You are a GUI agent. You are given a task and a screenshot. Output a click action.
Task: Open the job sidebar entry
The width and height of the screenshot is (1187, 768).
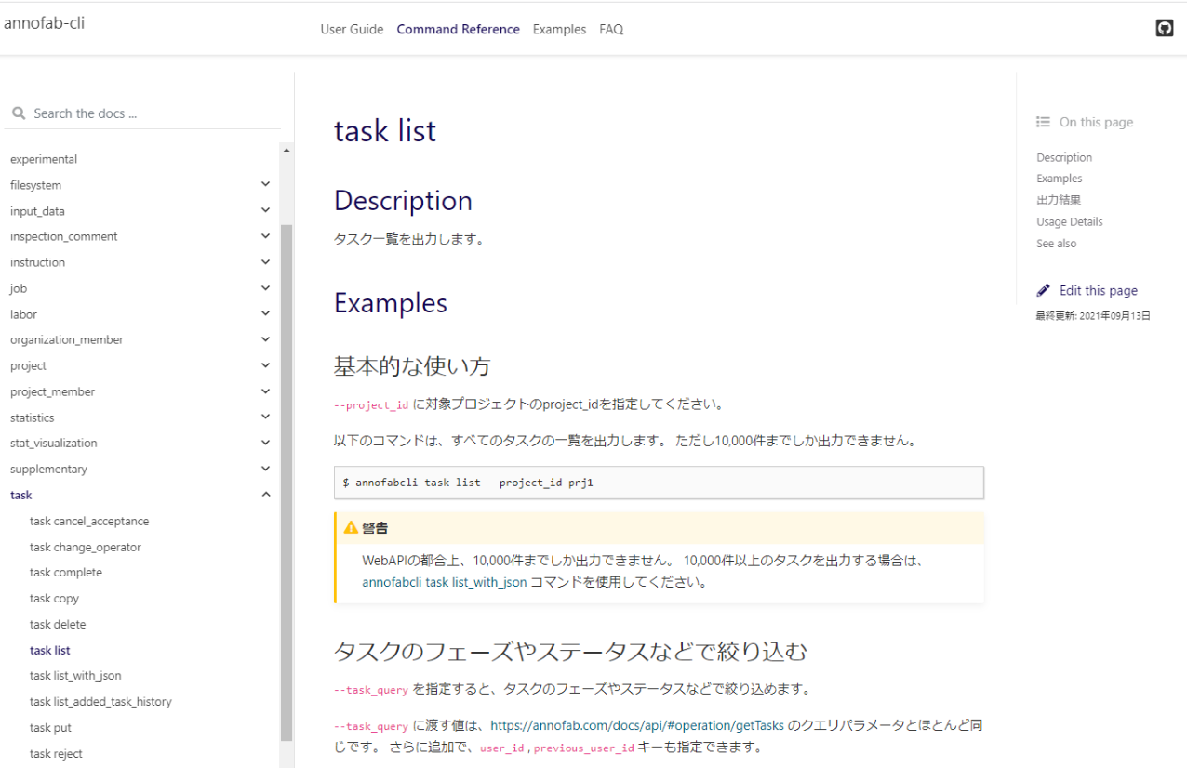tap(19, 288)
